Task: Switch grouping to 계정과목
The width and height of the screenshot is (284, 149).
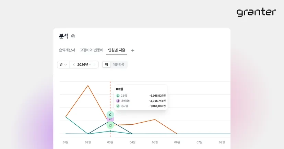Action: click(118, 64)
